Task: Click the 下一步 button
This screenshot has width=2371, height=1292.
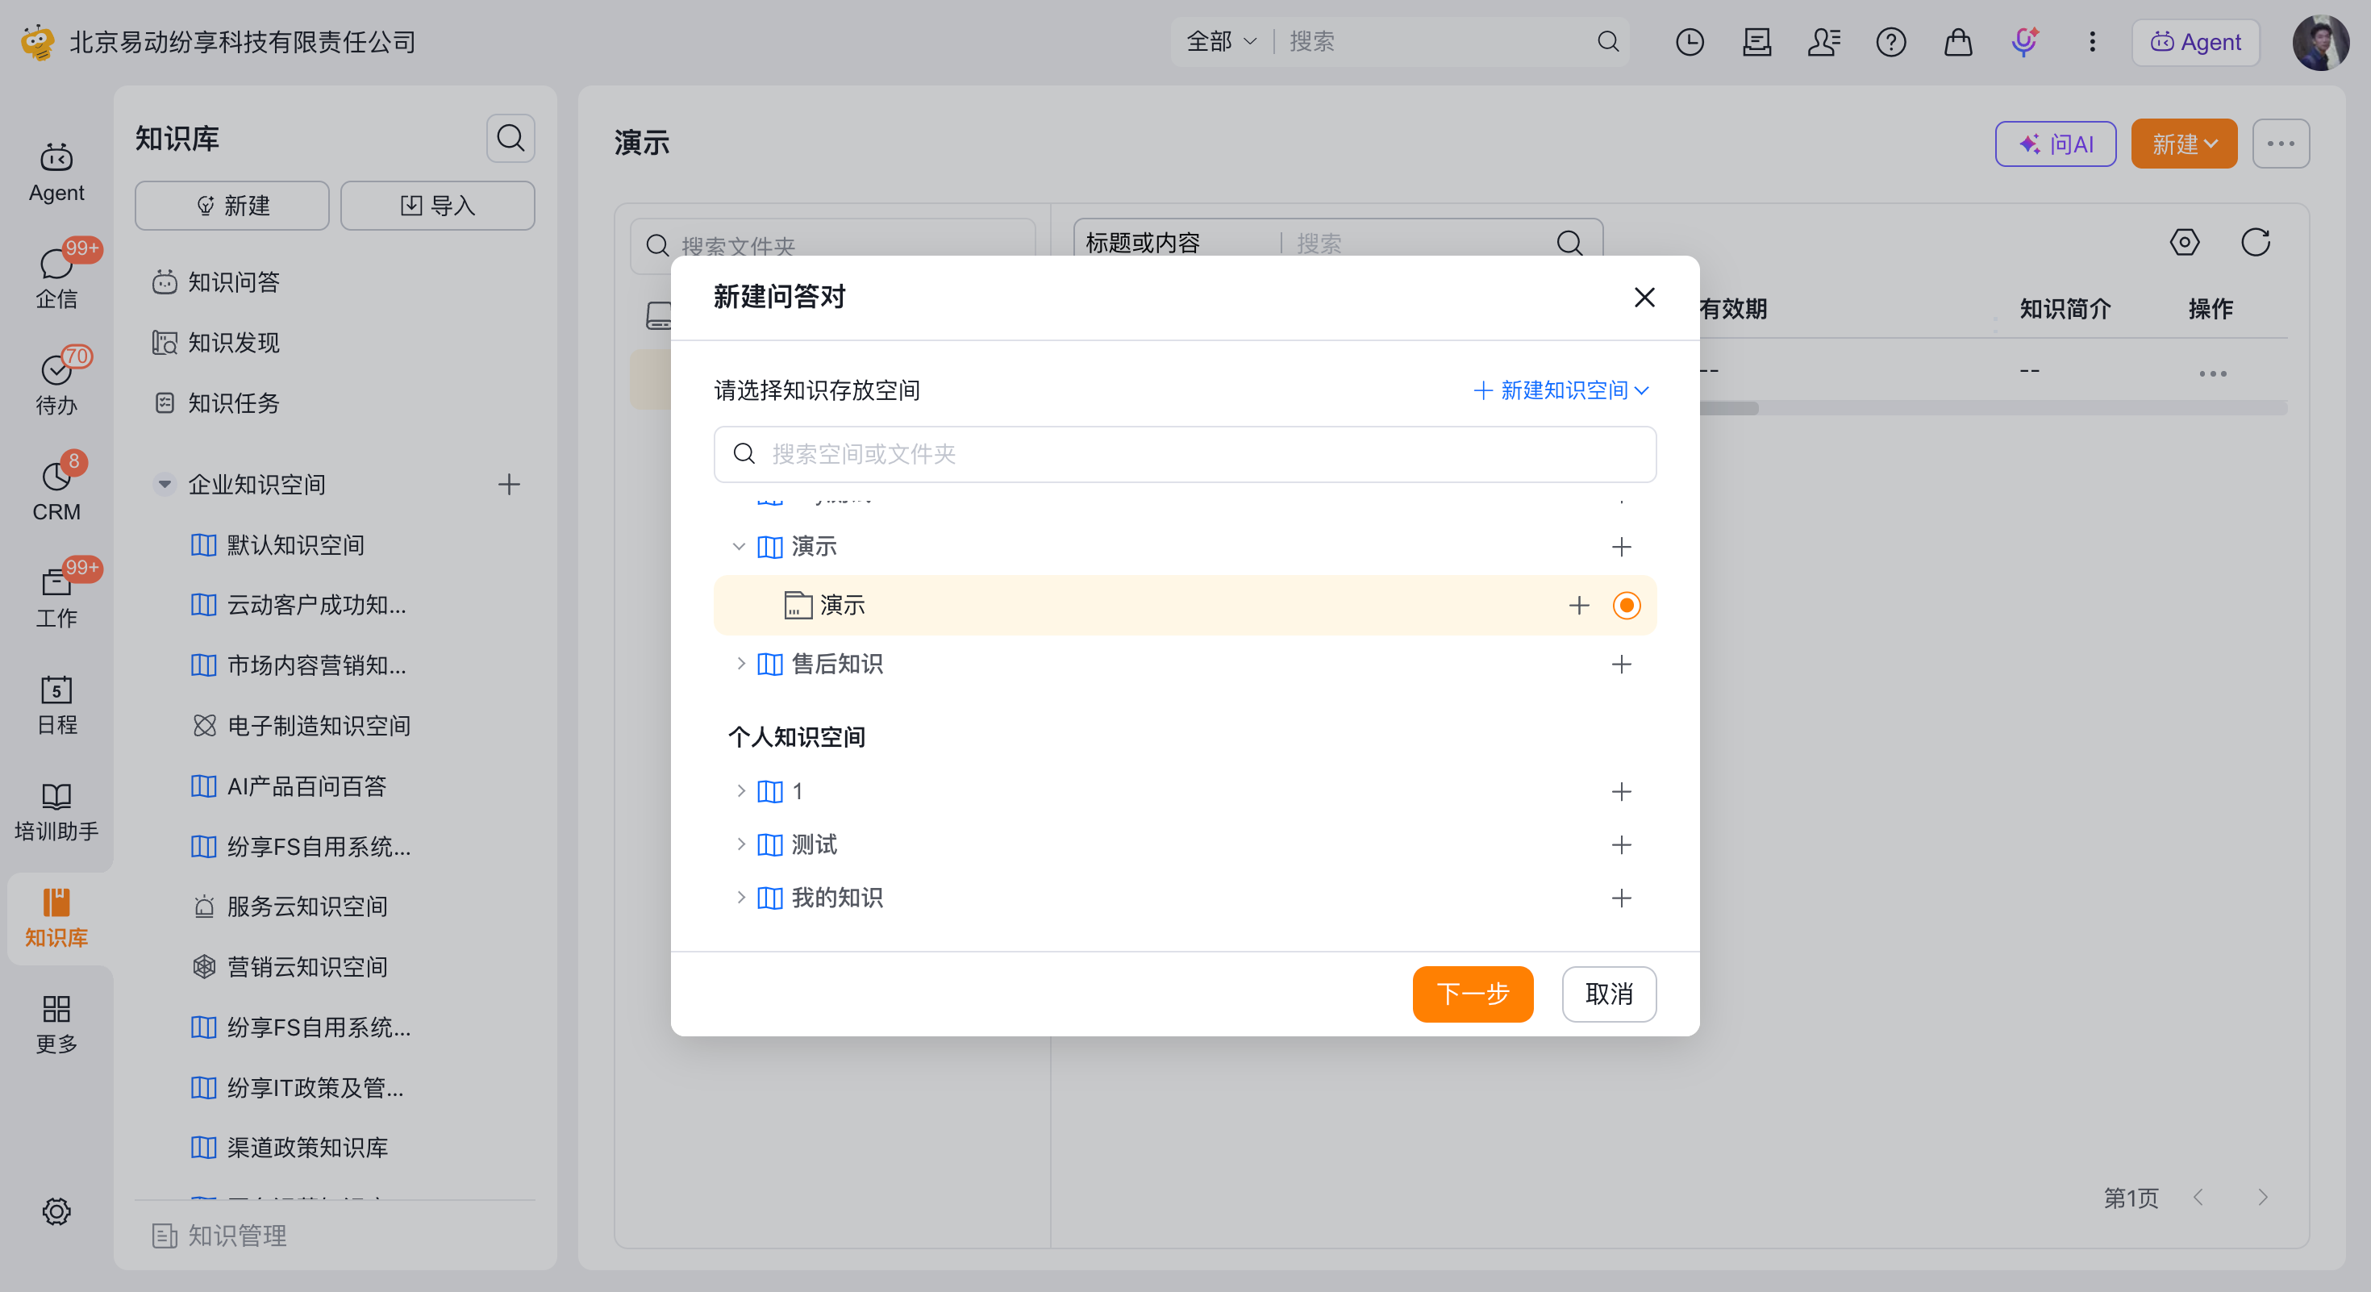Action: [x=1473, y=994]
